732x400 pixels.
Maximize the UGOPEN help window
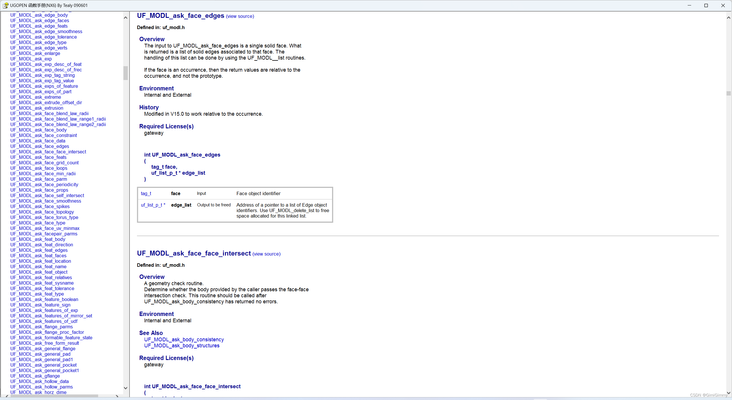coord(706,5)
